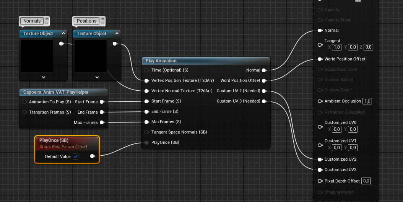The height and width of the screenshot is (202, 403).
Task: Click the Customized UV1 material pin
Action: pos(320,145)
